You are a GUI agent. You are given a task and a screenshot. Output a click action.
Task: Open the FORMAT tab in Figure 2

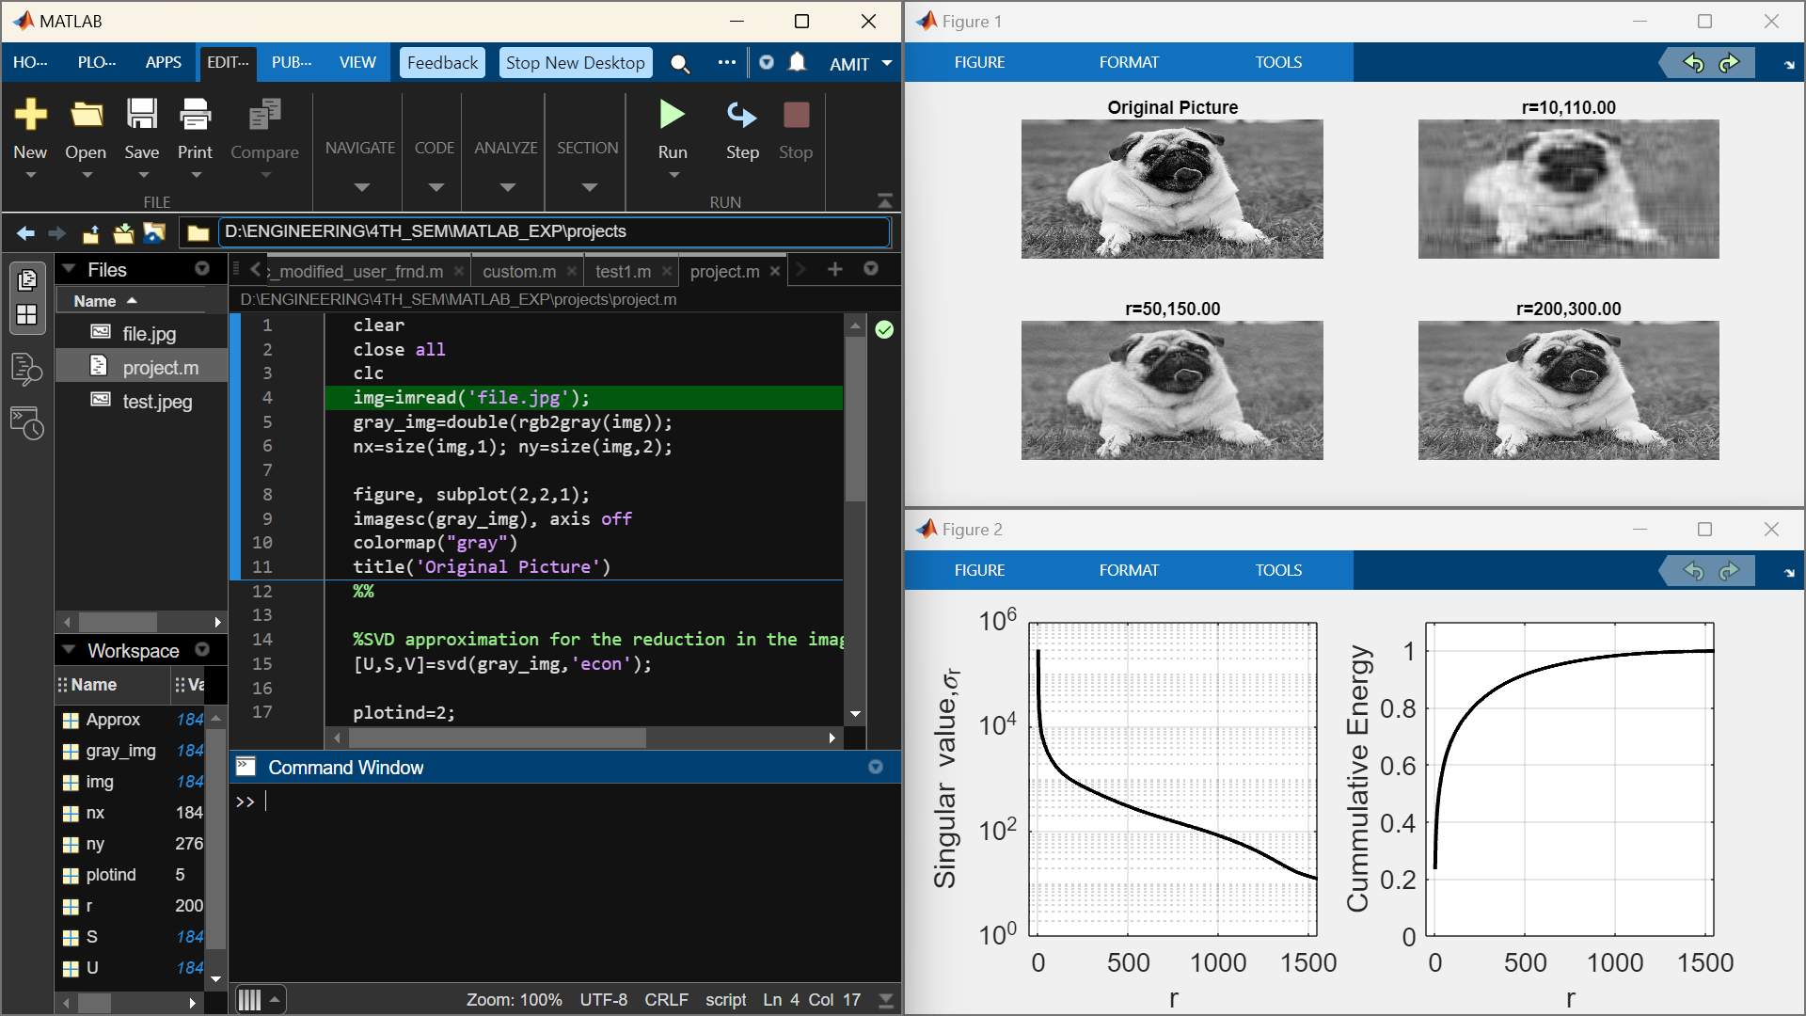[1129, 570]
